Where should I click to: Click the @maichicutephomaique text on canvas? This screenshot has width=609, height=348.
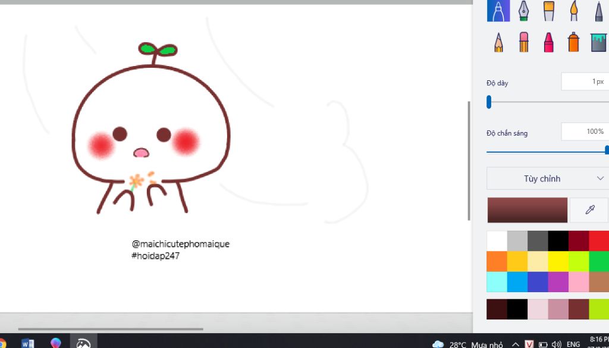click(x=181, y=244)
